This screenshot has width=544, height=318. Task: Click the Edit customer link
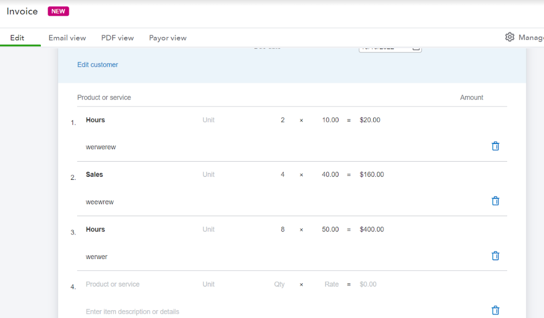[97, 65]
